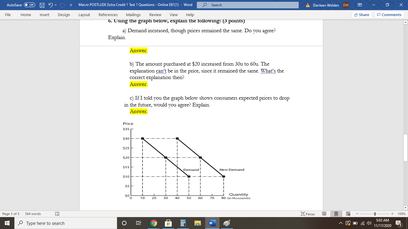Open the Customize Quick Access Toolbar dropdown
This screenshot has height=229, width=408.
(70, 5)
